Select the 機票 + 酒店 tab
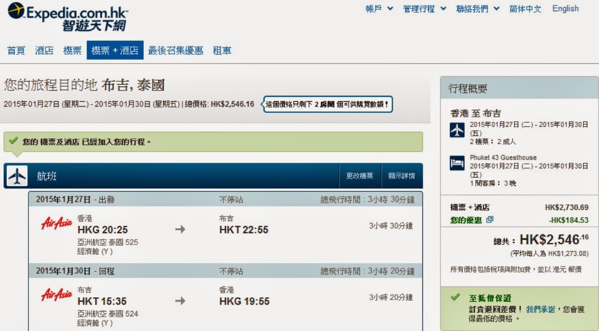The width and height of the screenshot is (599, 331). click(x=115, y=50)
